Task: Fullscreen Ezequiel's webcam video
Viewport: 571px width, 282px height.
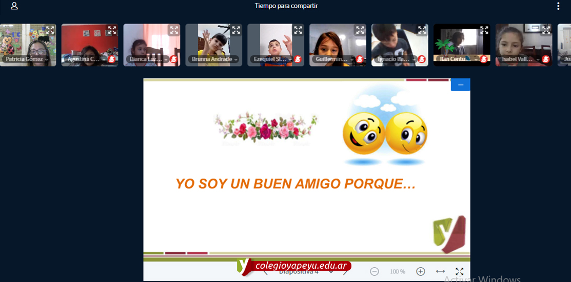Action: [298, 30]
